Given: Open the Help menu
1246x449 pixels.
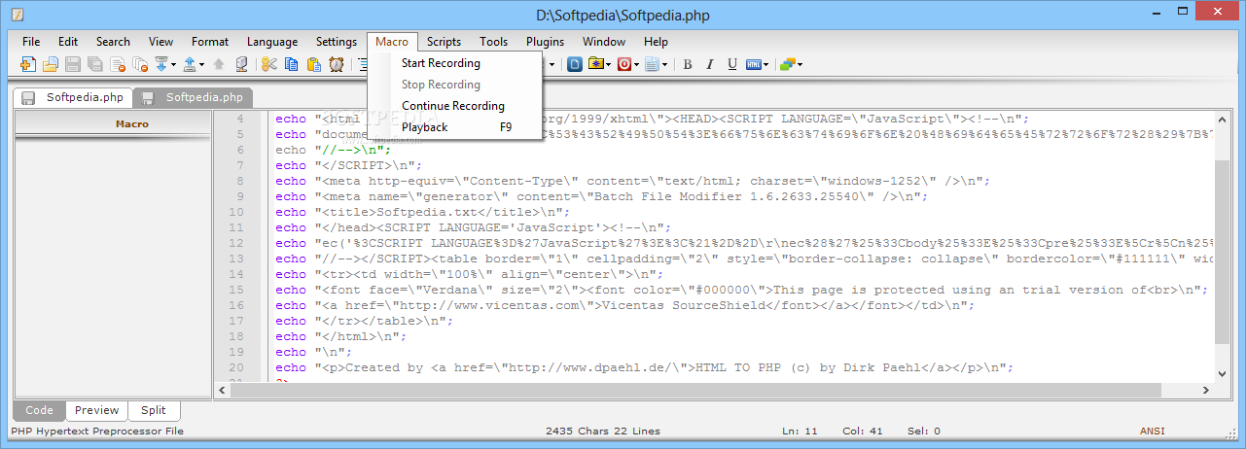Looking at the screenshot, I should point(656,42).
